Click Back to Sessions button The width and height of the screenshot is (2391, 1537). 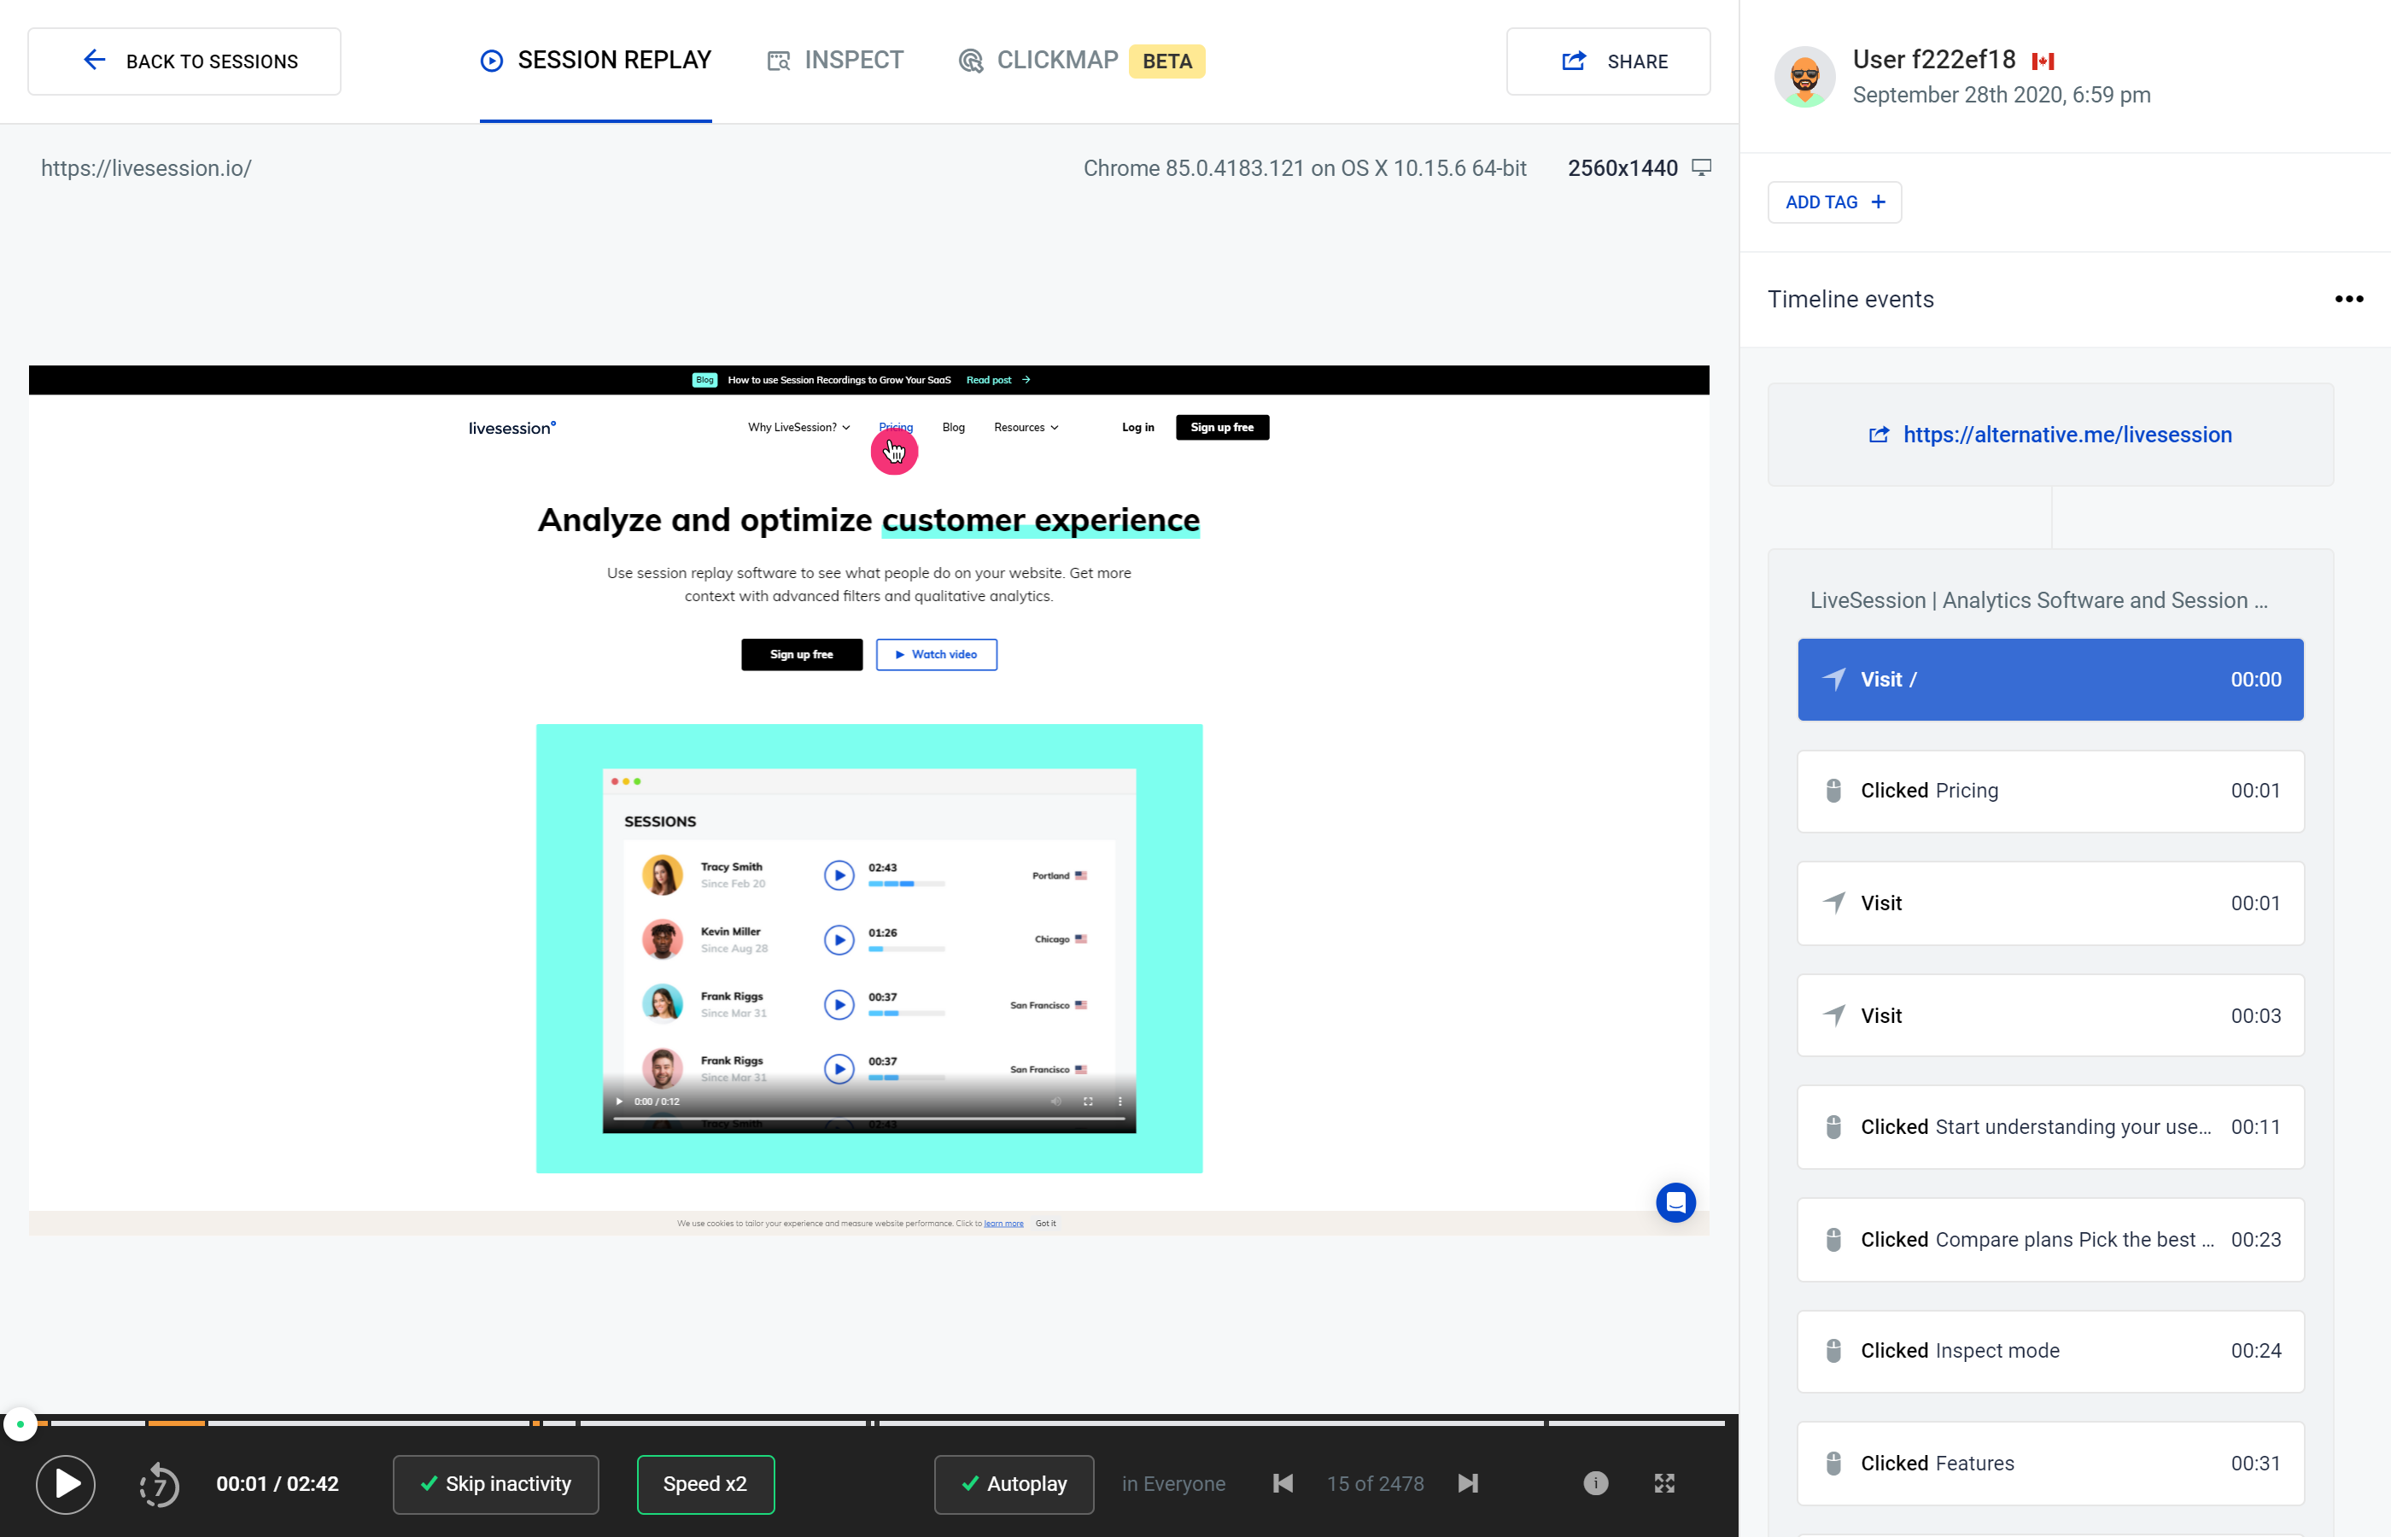pos(184,61)
